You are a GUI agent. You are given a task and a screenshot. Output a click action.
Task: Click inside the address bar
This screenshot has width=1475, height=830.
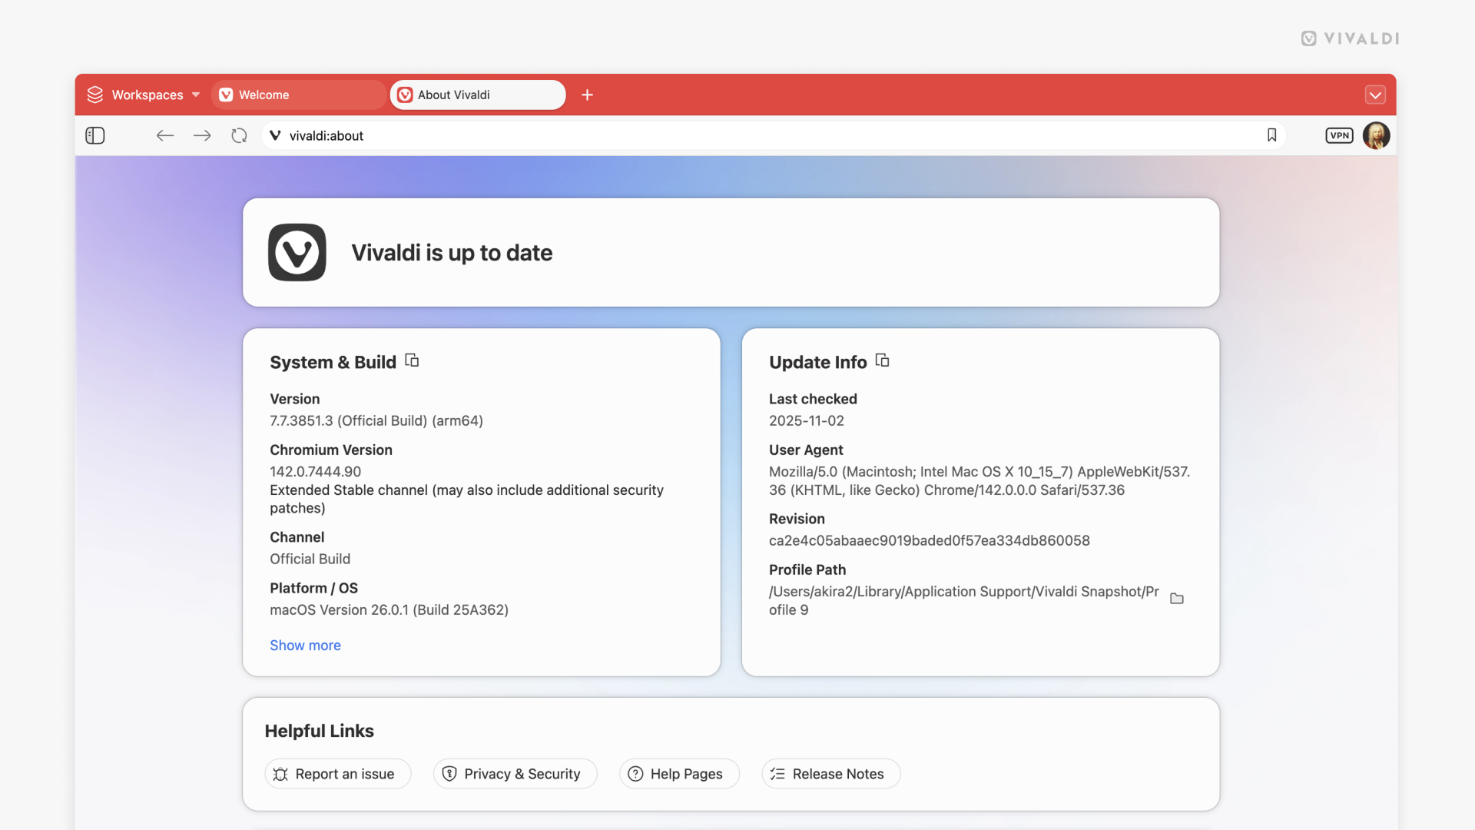click(x=691, y=135)
